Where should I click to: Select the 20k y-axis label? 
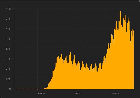(x=8, y=69)
